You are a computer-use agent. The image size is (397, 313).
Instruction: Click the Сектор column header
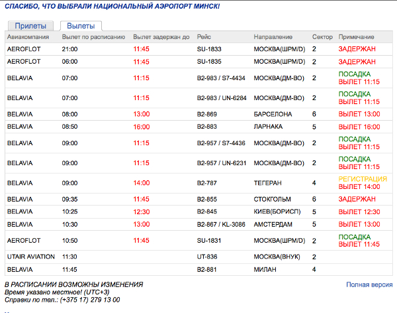(322, 37)
